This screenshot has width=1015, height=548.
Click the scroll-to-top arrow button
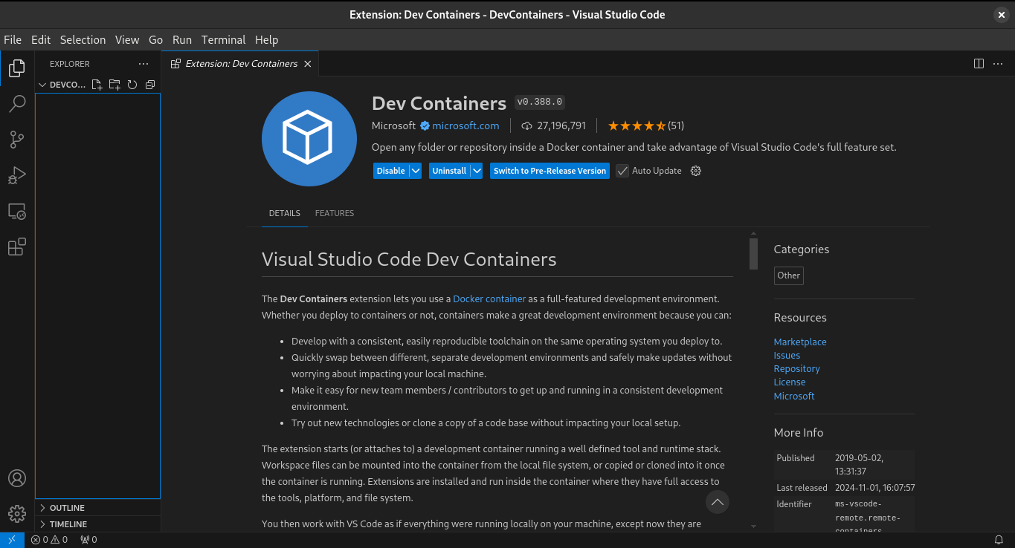coord(717,502)
